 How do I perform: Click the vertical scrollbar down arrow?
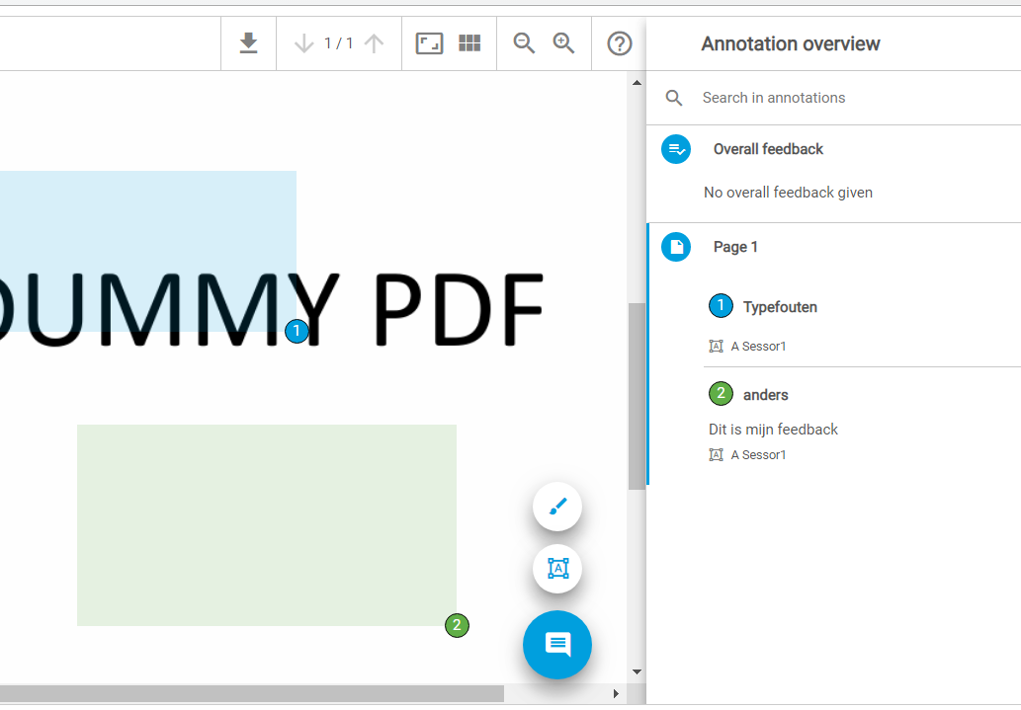tap(637, 671)
